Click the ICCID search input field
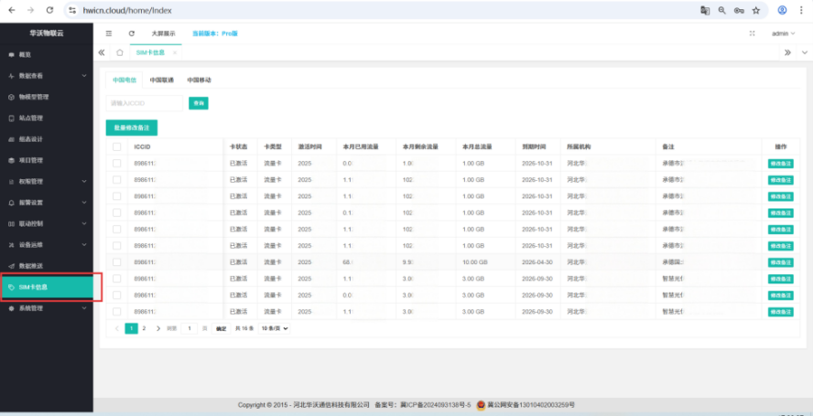The height and width of the screenshot is (416, 813). (x=145, y=103)
